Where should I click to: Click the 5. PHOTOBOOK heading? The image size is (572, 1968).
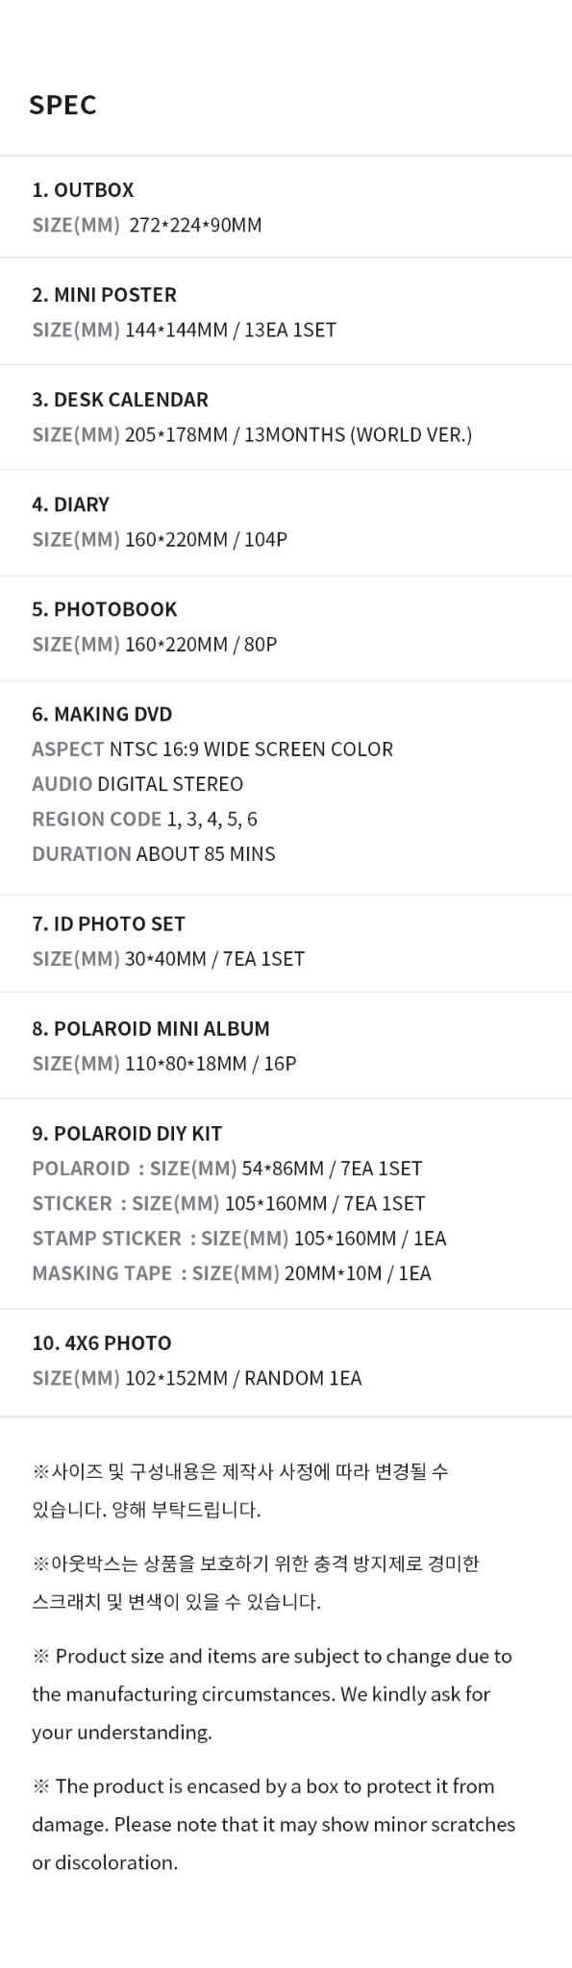pos(104,609)
